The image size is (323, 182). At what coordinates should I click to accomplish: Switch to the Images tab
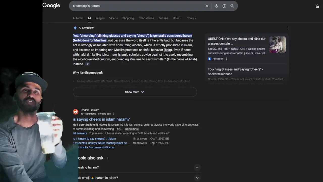[100, 18]
